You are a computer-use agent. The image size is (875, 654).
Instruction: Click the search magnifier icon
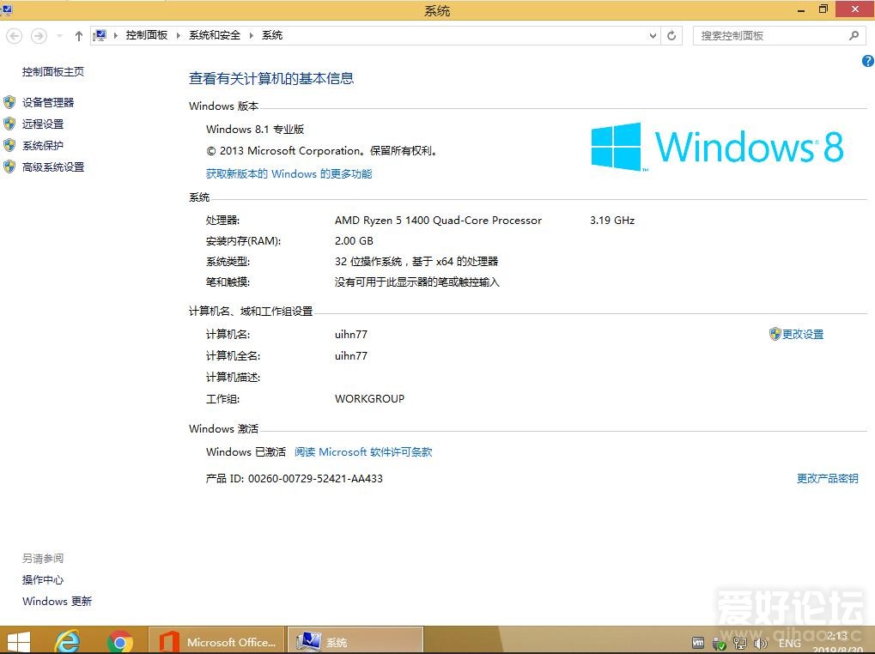pos(854,36)
